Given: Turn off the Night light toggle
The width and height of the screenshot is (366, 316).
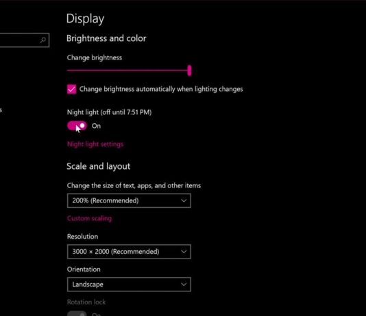Looking at the screenshot, I should [x=77, y=126].
